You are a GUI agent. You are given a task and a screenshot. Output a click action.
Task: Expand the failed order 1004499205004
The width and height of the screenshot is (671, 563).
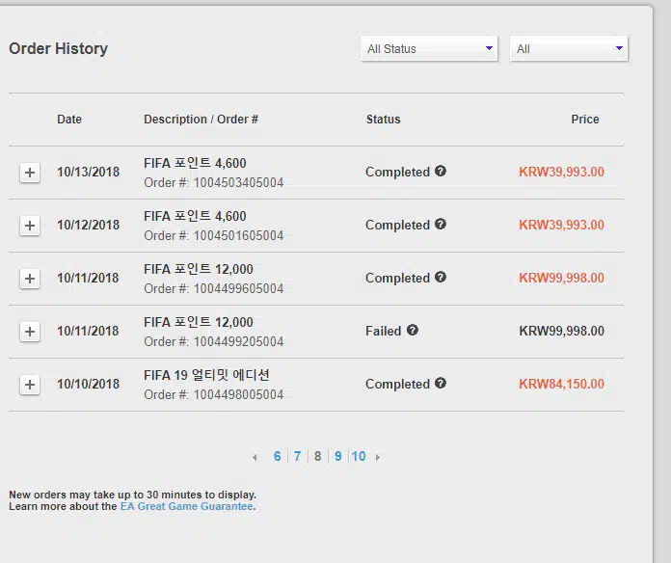pyautogui.click(x=30, y=332)
